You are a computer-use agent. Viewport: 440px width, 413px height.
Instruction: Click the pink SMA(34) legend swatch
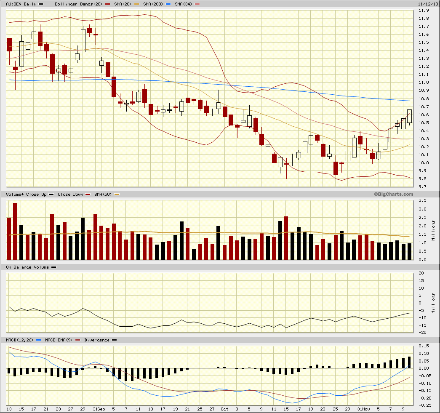click(197, 4)
